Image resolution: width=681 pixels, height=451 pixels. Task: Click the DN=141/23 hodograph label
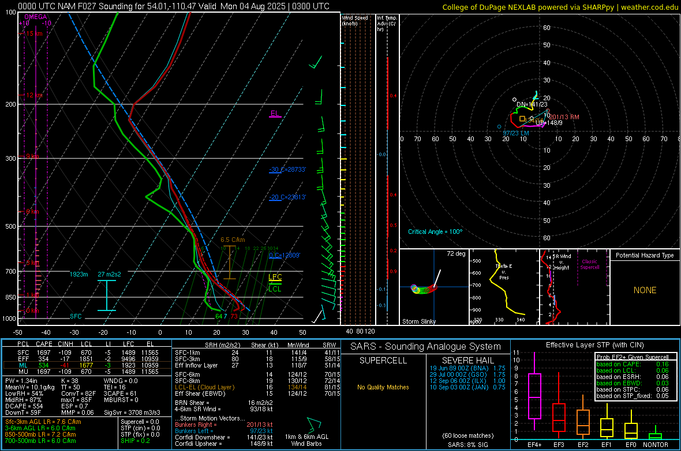[532, 104]
